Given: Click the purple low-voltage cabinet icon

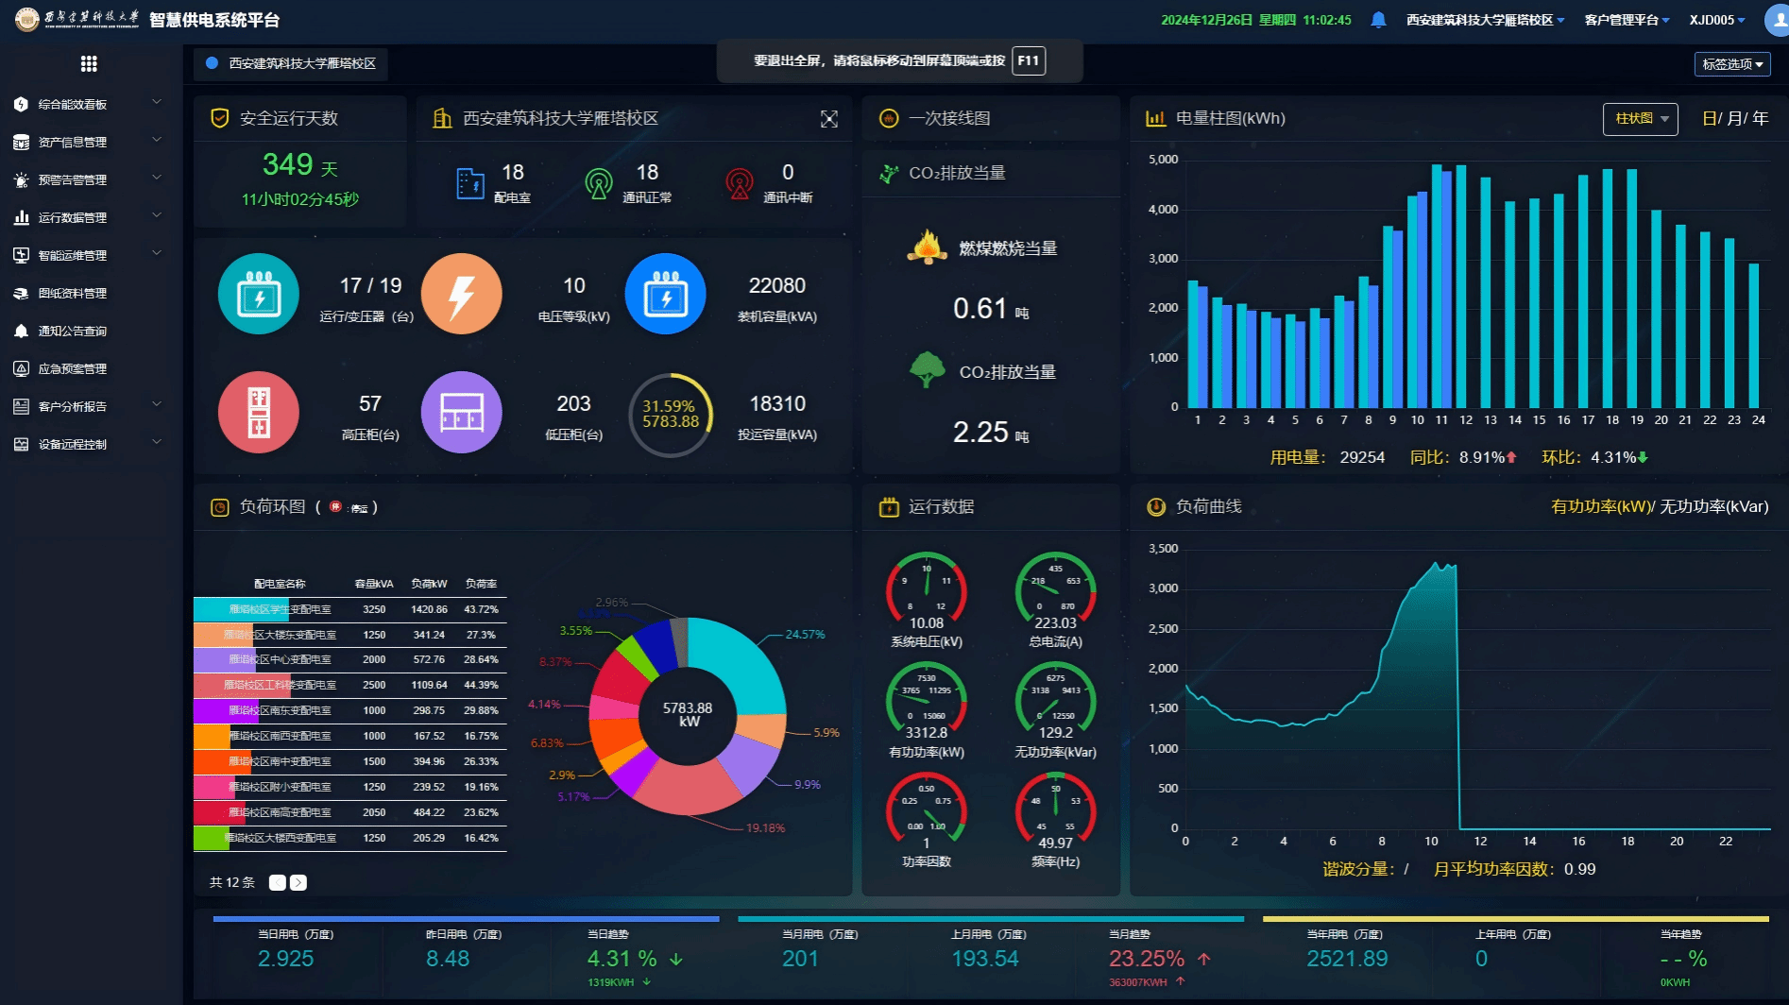Looking at the screenshot, I should point(461,412).
